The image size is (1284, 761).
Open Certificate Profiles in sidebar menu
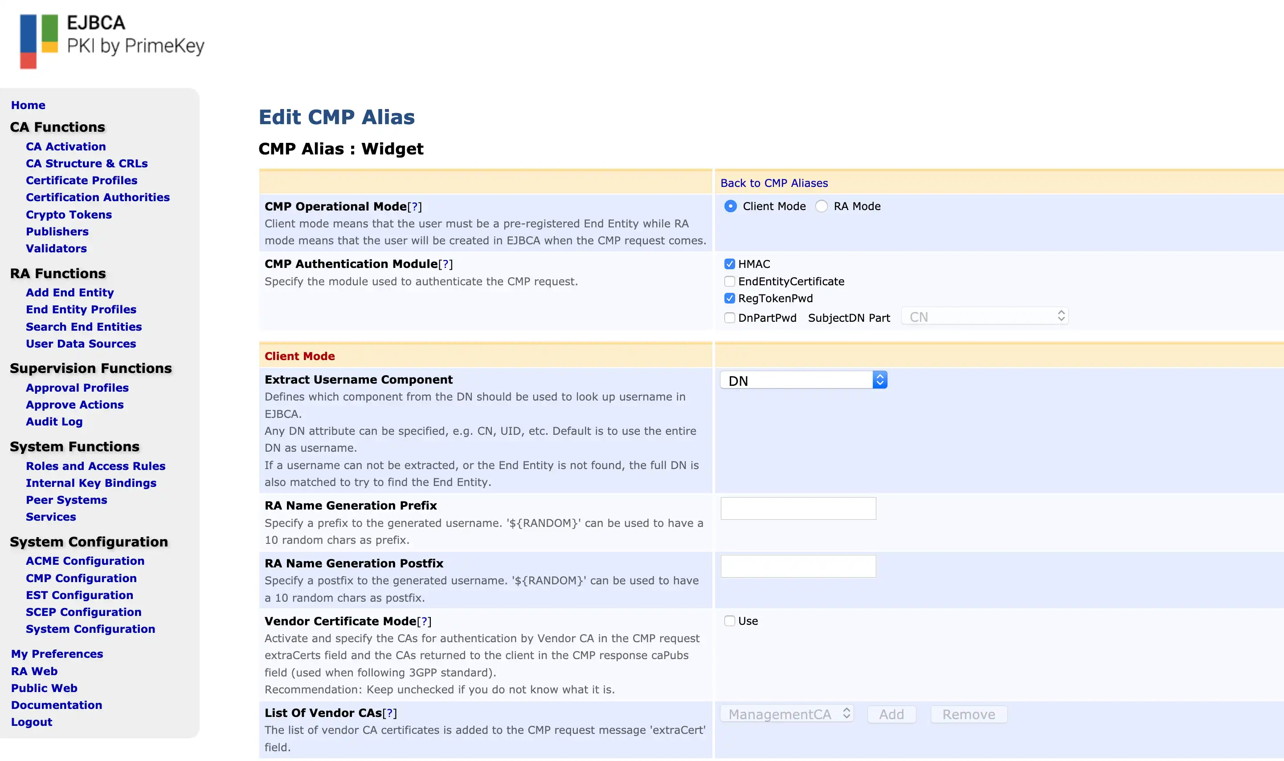(81, 181)
